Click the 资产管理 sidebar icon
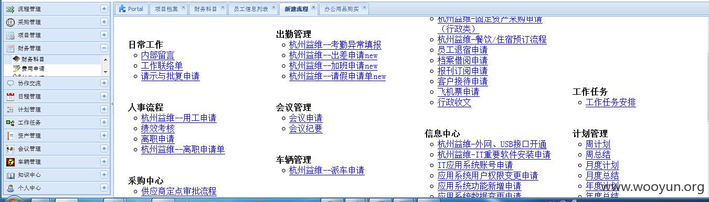Image resolution: width=709 pixels, height=202 pixels. click(10, 136)
